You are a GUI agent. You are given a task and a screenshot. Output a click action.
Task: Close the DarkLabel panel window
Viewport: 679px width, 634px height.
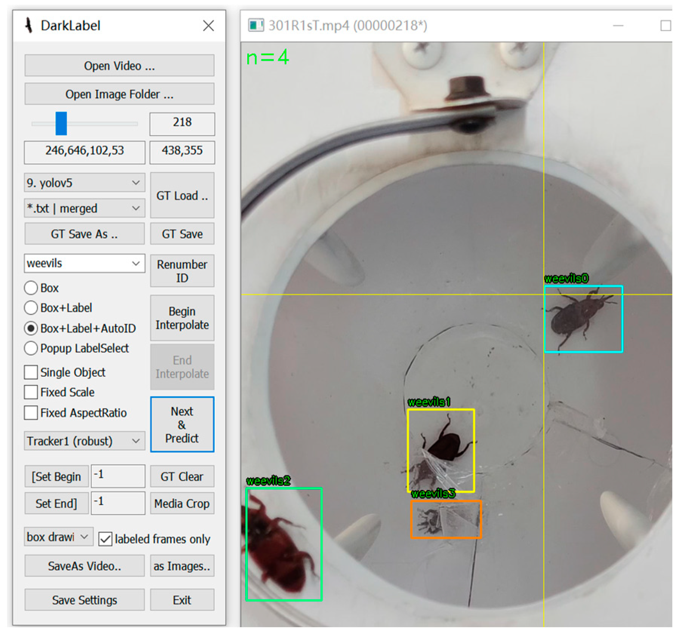tap(208, 26)
